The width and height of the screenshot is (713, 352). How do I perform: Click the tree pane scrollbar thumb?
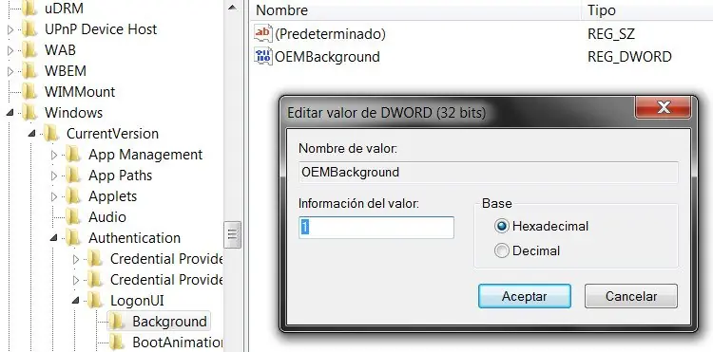(x=232, y=234)
